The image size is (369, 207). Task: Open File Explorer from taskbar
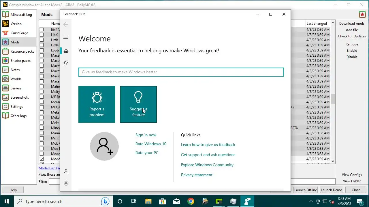[x=148, y=201]
